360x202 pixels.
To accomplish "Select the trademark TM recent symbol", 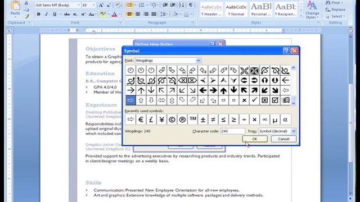I will pos(192,120).
